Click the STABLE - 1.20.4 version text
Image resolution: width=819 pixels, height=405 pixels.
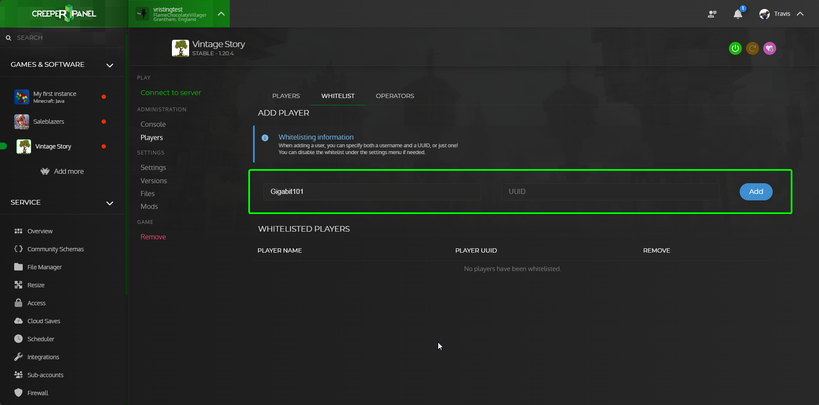pos(213,54)
